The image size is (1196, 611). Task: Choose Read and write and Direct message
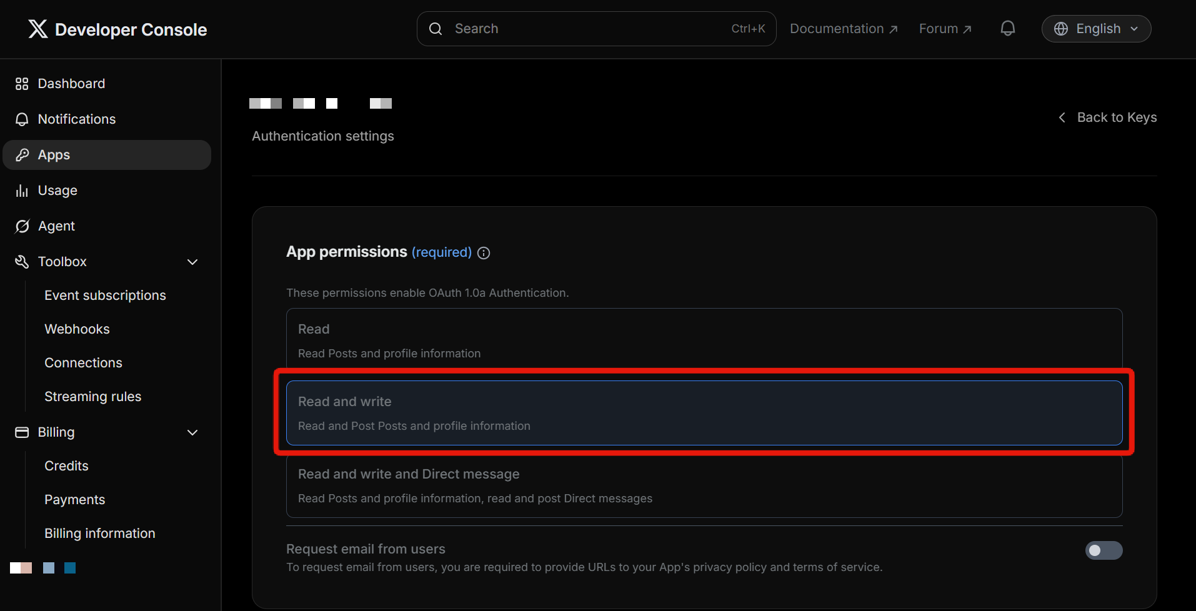[704, 486]
